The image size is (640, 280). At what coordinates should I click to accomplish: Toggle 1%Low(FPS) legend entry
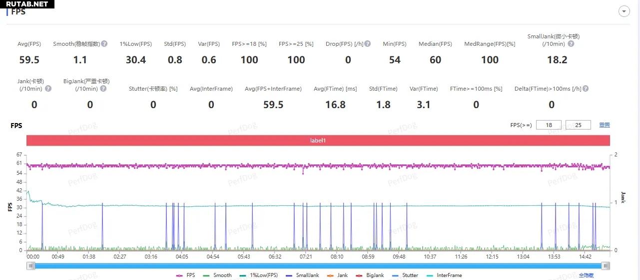coord(258,276)
